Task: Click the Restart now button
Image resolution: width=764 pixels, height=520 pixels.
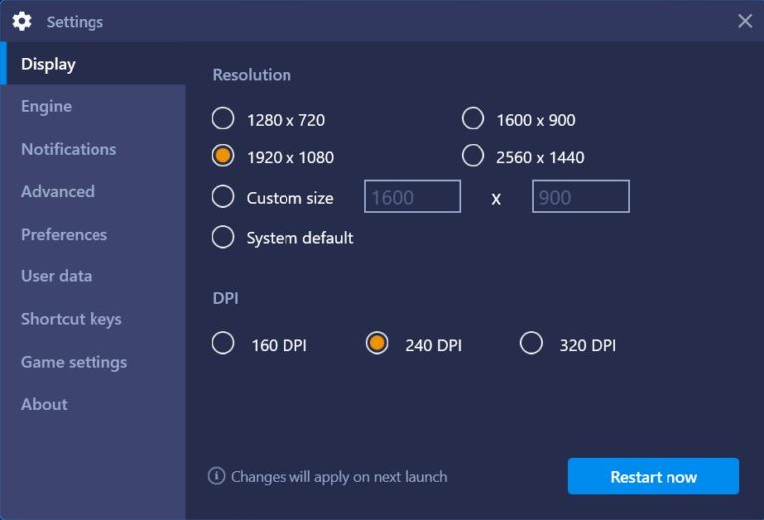Action: (x=654, y=476)
